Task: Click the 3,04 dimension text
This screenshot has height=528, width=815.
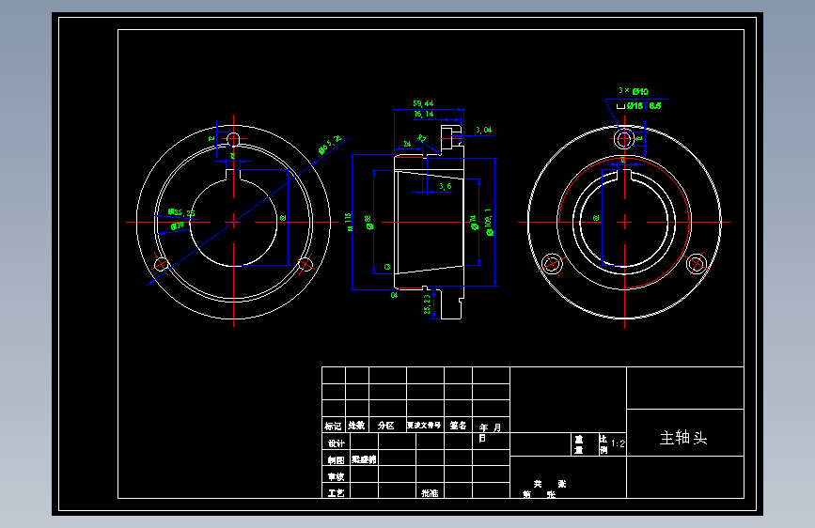Action: point(483,130)
